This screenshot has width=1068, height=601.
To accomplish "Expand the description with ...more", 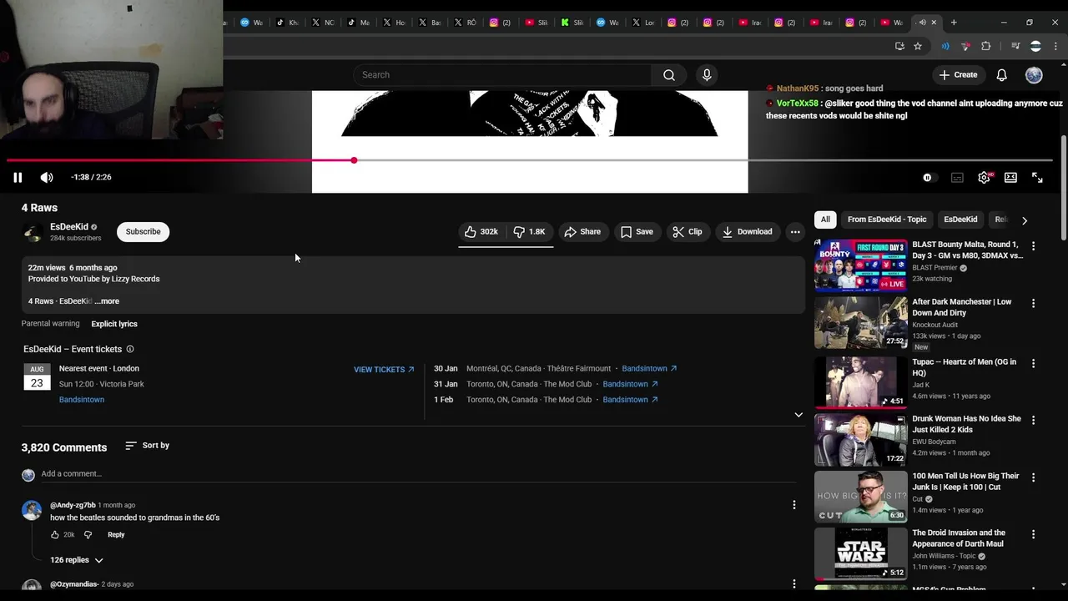I will click(x=107, y=301).
